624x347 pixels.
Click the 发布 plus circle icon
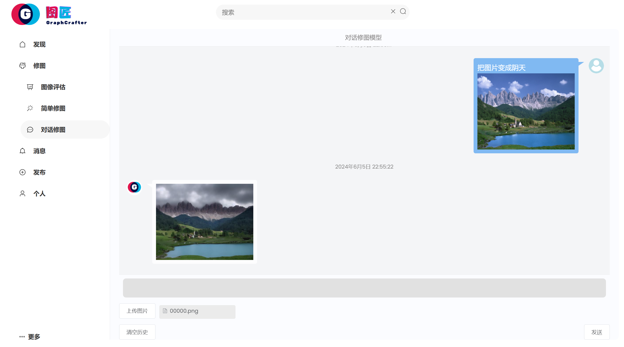point(23,172)
